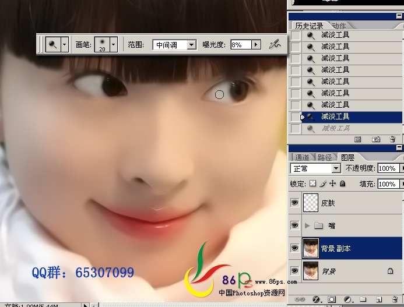Click the 填充 field showing 100%

[x=388, y=184]
